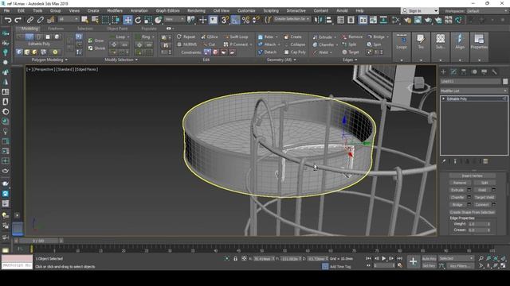Viewport: 510px width, 286px height.
Task: Open the Rendering menu
Action: coord(196,10)
